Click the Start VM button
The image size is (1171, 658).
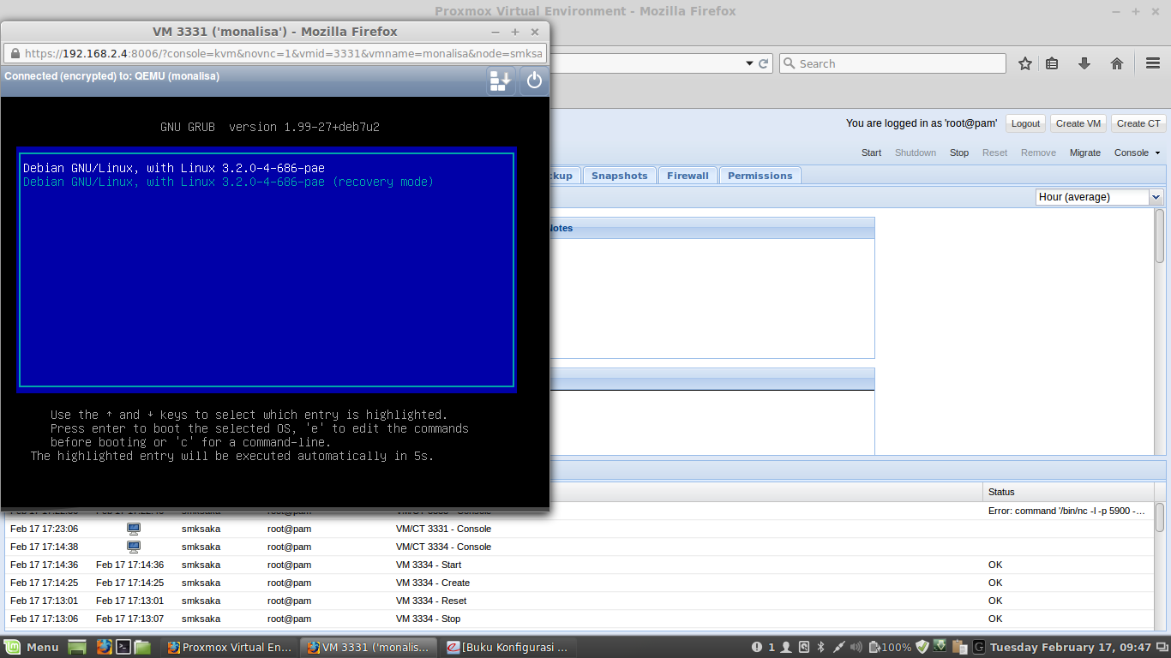click(x=871, y=153)
